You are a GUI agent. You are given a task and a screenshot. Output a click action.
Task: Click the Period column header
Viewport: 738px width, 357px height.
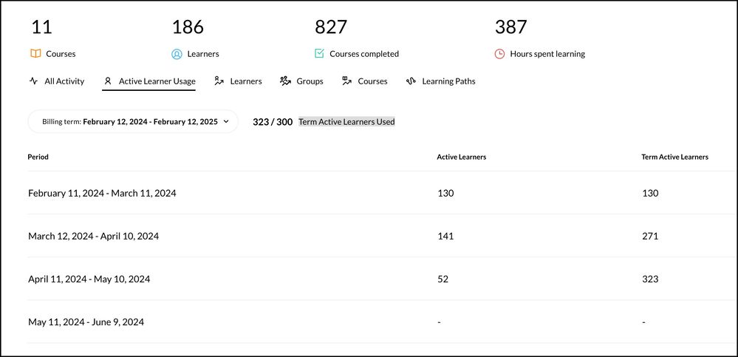[38, 157]
